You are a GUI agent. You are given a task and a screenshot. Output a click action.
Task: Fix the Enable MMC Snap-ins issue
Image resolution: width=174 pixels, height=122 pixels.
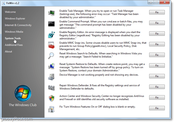[157, 44]
